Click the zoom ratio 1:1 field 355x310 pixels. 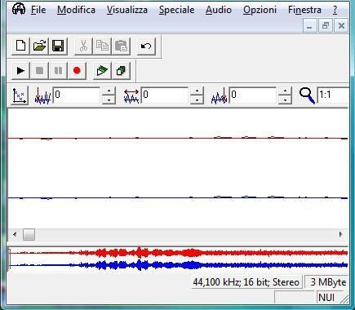click(x=333, y=95)
